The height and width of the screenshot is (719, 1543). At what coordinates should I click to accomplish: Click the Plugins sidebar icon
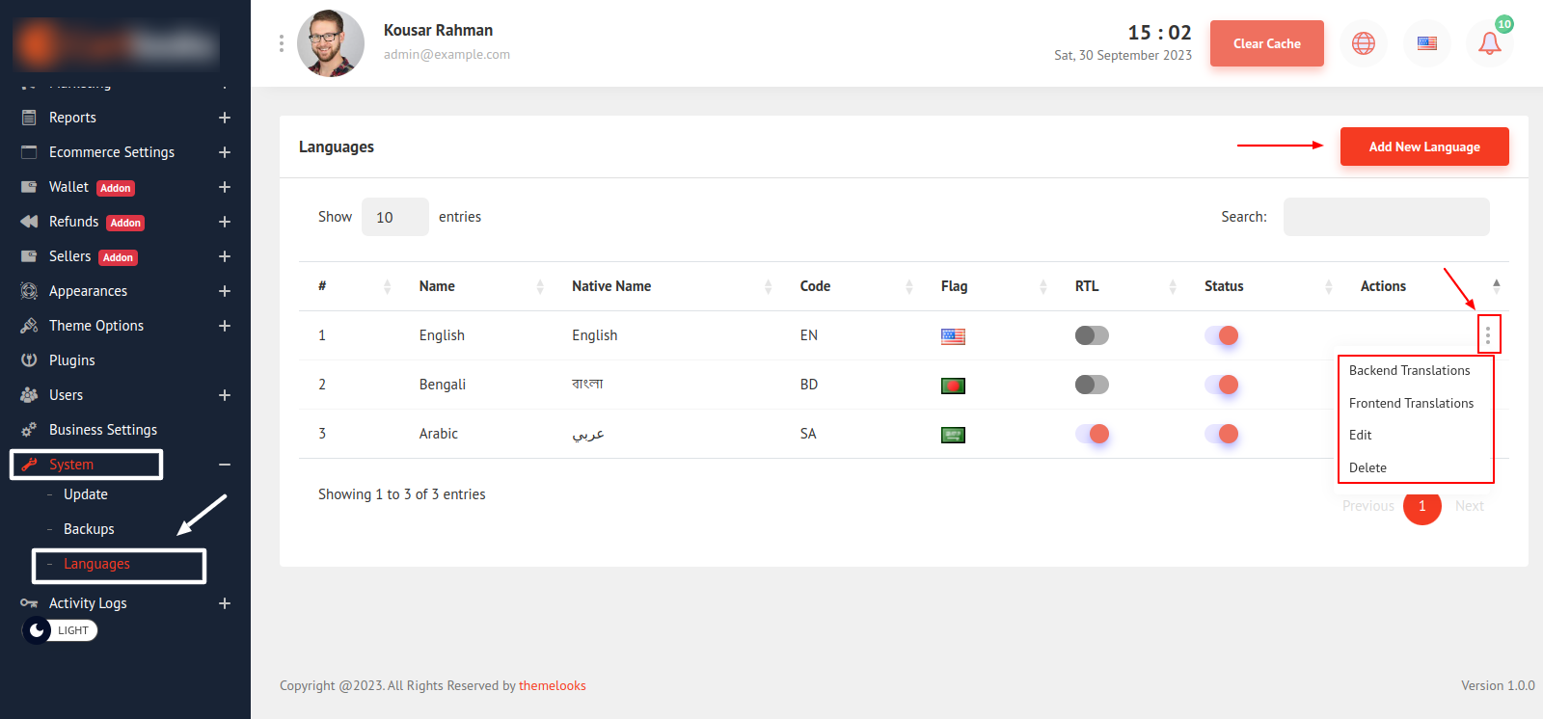point(29,360)
